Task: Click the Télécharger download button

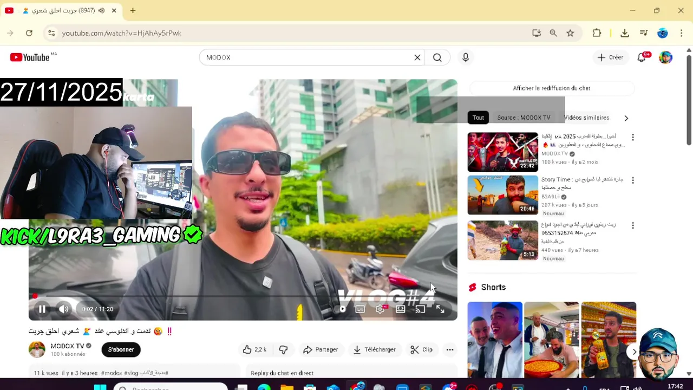Action: tap(374, 350)
